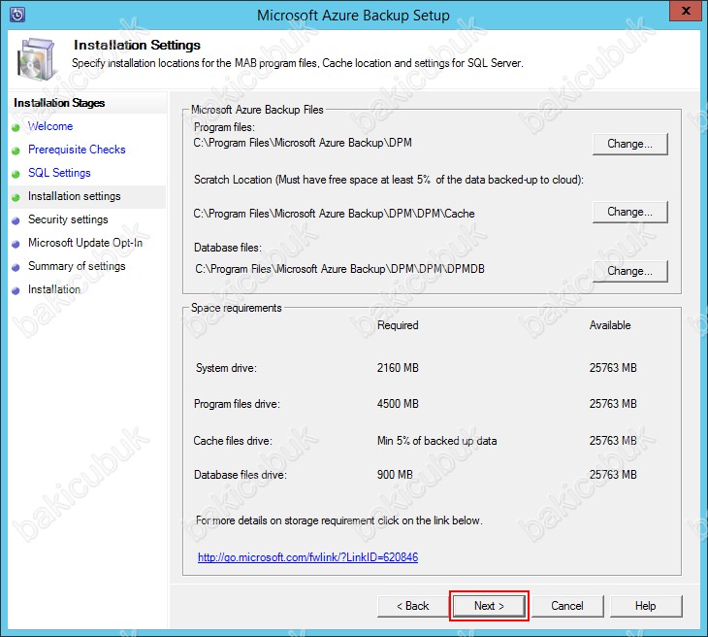Click the Available column header

click(610, 325)
